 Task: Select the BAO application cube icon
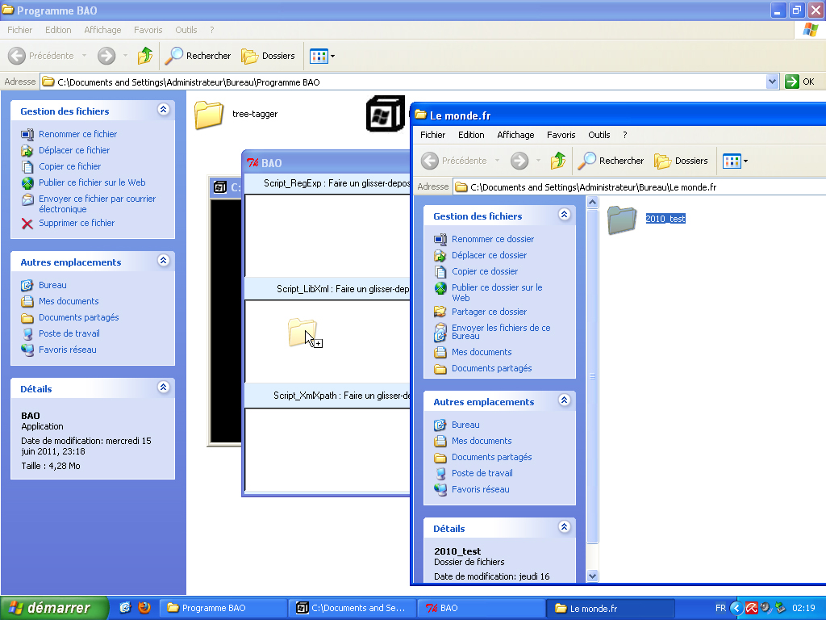tap(386, 113)
